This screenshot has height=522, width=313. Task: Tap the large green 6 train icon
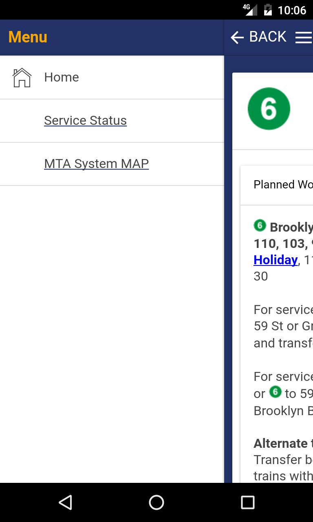269,109
